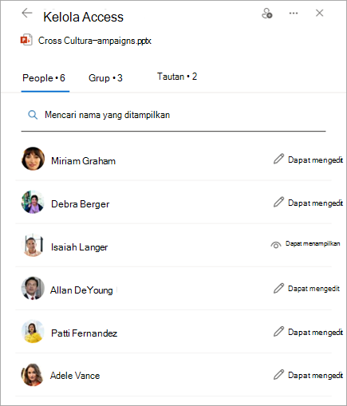Select the name Adele Vance

pyautogui.click(x=75, y=376)
